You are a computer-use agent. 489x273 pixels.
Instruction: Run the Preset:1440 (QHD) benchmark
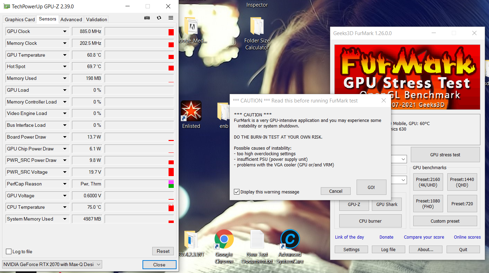pyautogui.click(x=462, y=182)
